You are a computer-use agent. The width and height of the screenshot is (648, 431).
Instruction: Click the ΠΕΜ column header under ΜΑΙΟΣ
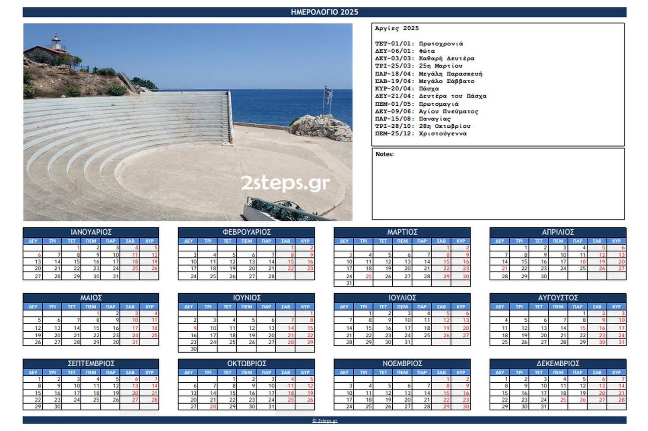tap(91, 307)
